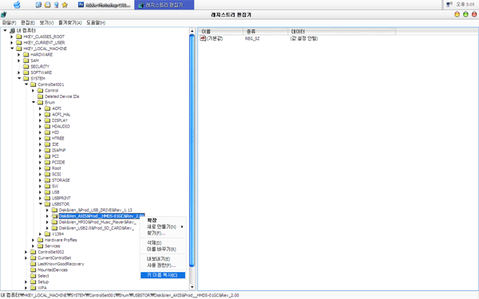479x299 pixels.
Task: Collapse the ControlSet001 arrow
Action: click(x=26, y=85)
